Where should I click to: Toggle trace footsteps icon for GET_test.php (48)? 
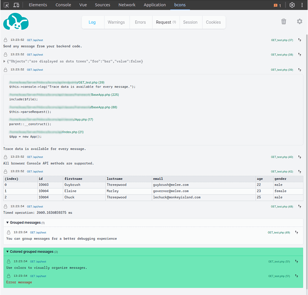click(300, 206)
